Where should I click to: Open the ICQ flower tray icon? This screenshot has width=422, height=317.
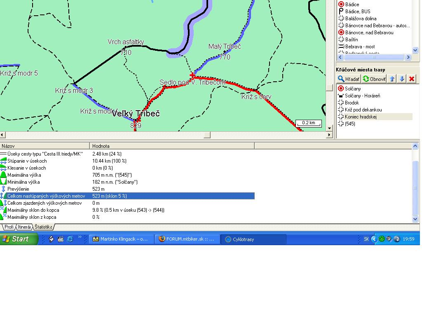[382, 239]
